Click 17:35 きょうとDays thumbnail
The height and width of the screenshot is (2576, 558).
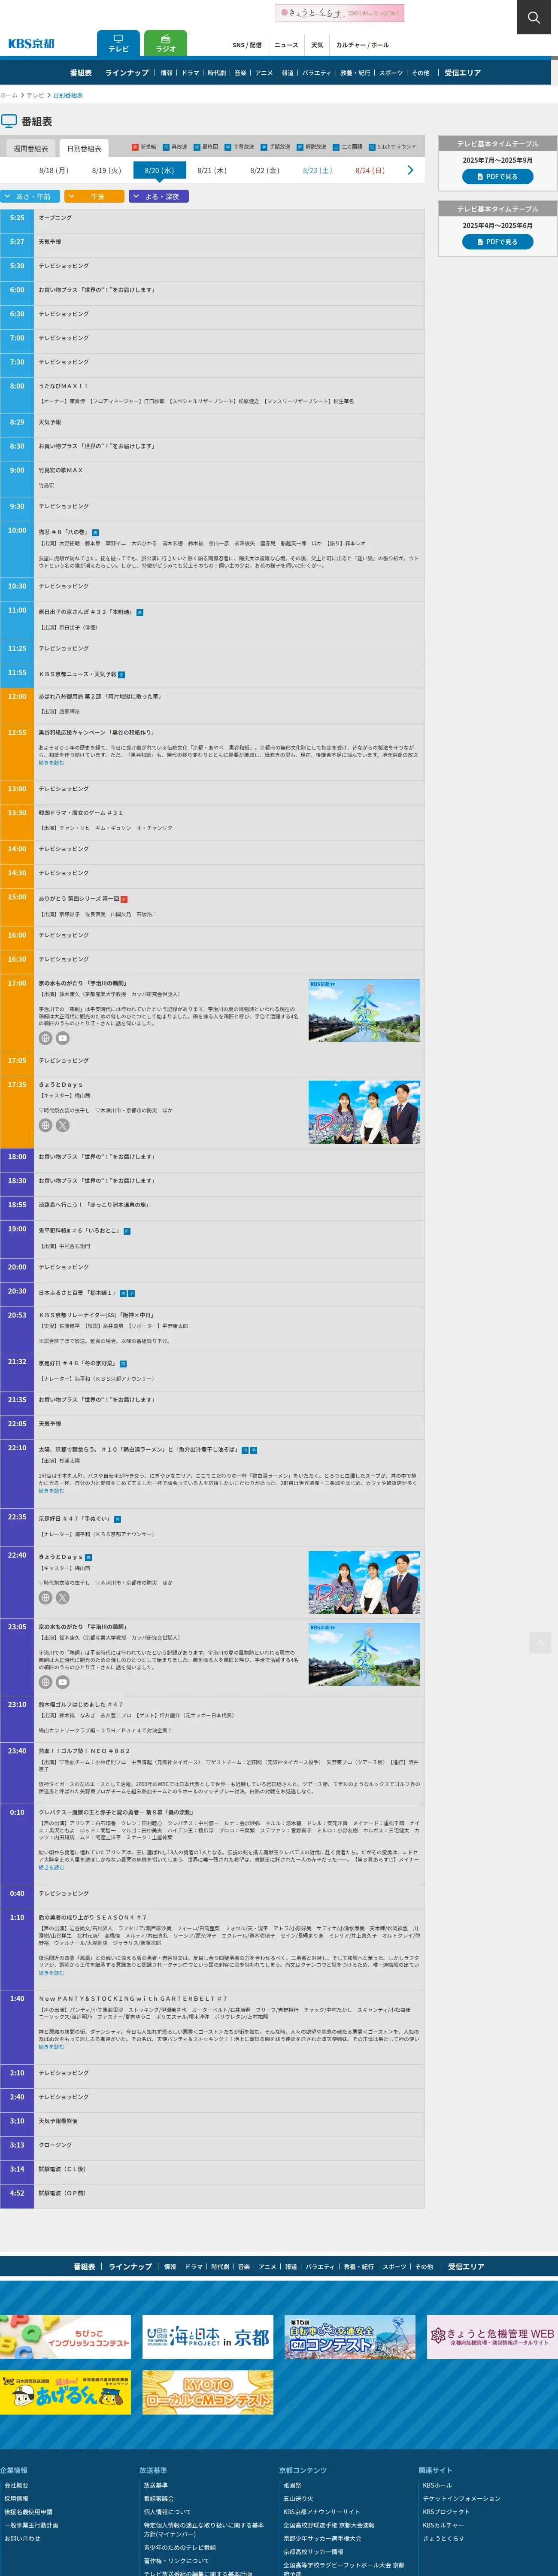click(364, 1112)
